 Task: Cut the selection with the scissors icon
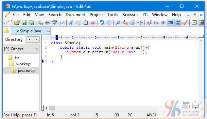[x=71, y=23]
